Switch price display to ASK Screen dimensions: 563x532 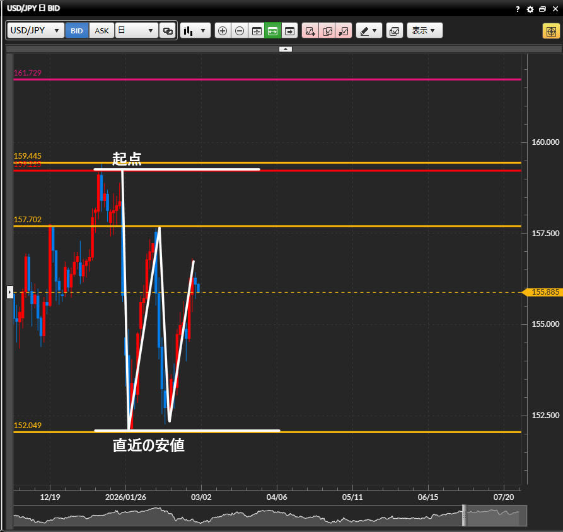tap(102, 30)
